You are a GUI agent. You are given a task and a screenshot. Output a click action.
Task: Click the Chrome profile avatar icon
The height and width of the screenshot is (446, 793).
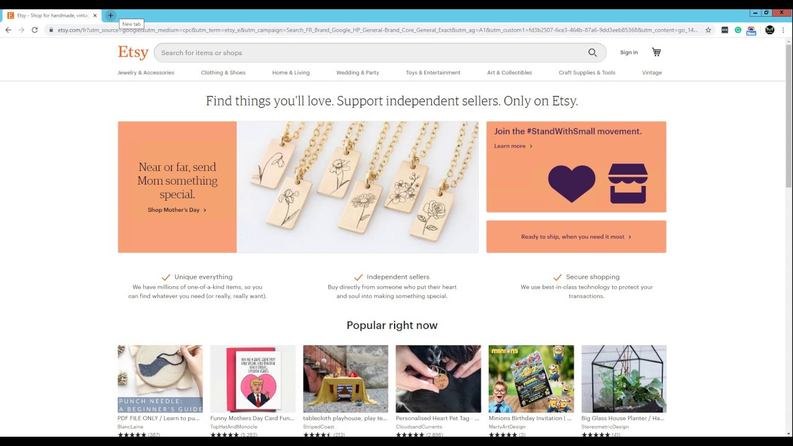[x=769, y=30]
